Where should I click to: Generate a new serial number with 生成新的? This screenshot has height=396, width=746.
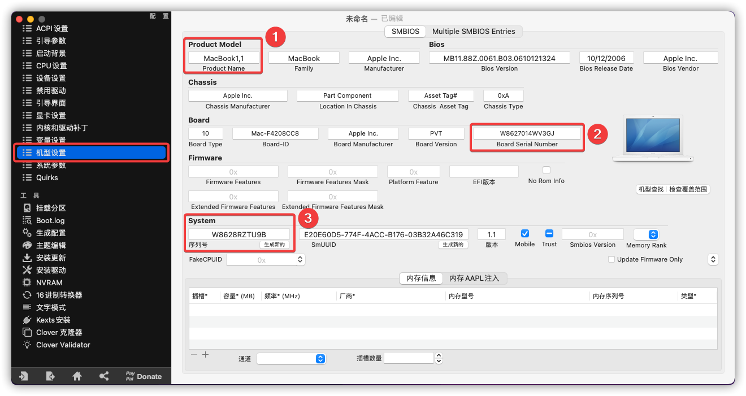pyautogui.click(x=275, y=245)
